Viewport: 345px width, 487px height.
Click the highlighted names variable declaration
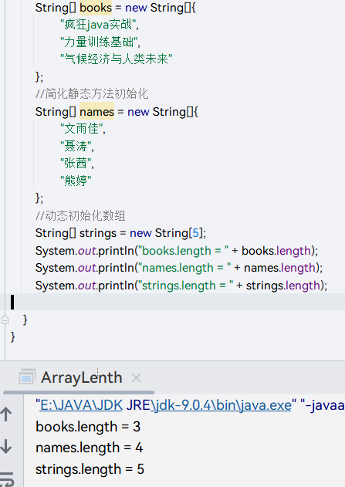point(97,112)
